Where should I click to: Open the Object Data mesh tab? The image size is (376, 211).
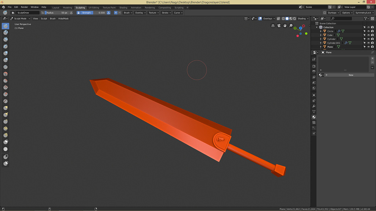tap(314, 111)
